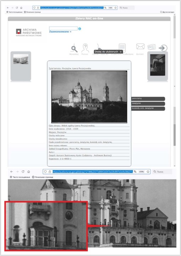This screenshot has height=256, width=181.
Task: Bookmark page with upper address bar star
Action: point(115,8)
